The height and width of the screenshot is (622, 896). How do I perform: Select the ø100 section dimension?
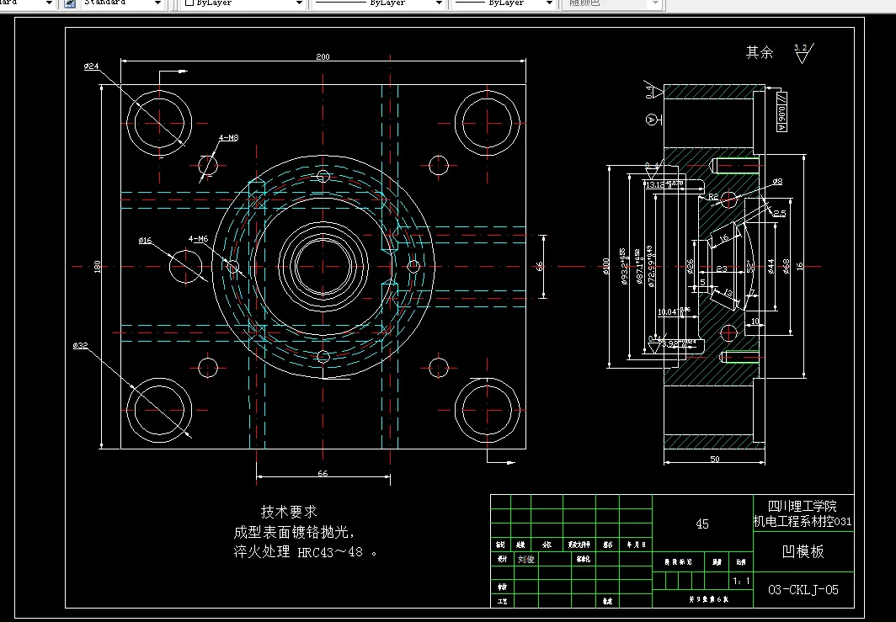point(606,266)
